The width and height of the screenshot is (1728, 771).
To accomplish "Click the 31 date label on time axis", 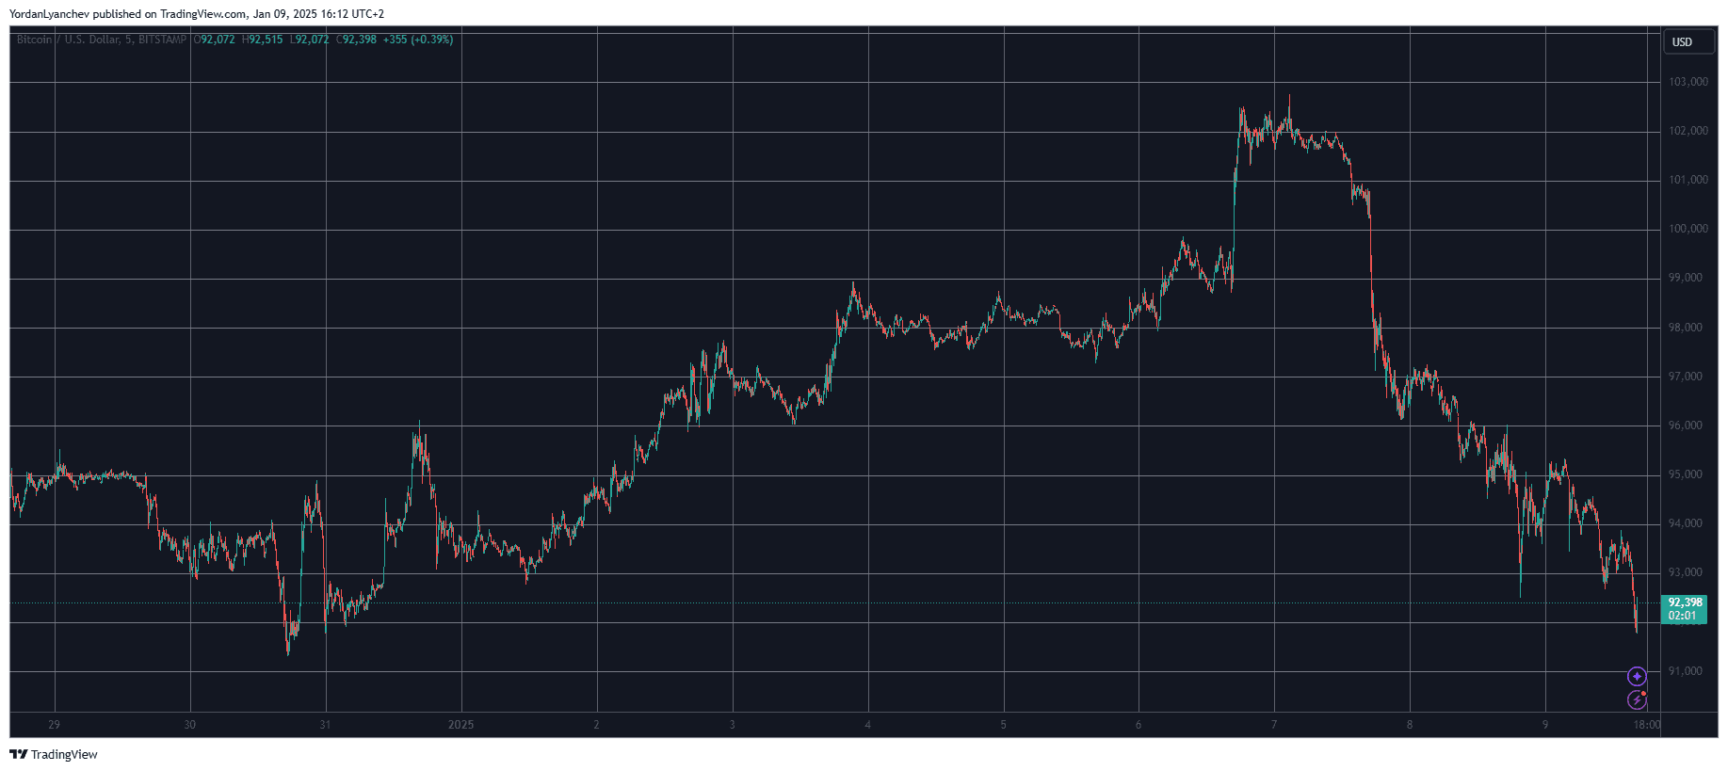I will (325, 725).
